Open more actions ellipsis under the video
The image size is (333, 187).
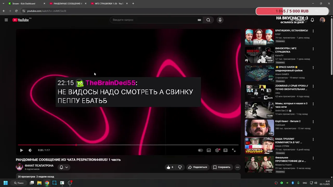click(x=238, y=167)
